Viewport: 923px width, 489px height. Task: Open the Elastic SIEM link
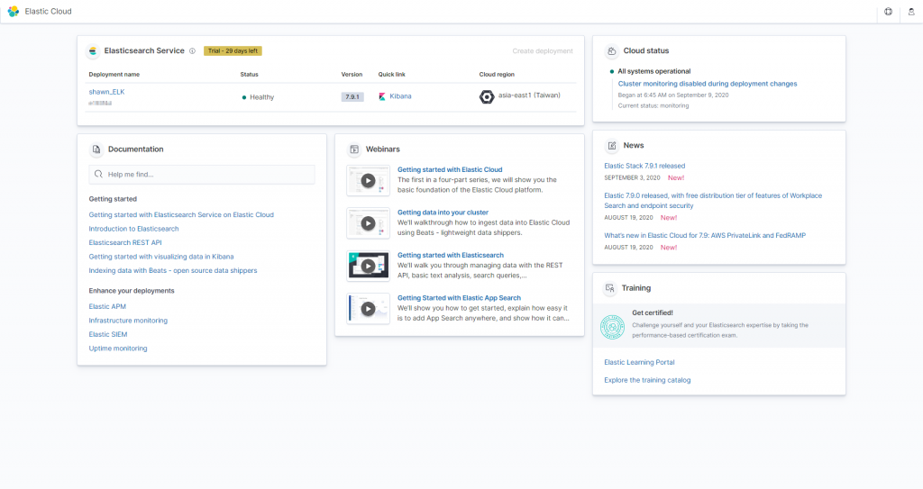pyautogui.click(x=108, y=334)
